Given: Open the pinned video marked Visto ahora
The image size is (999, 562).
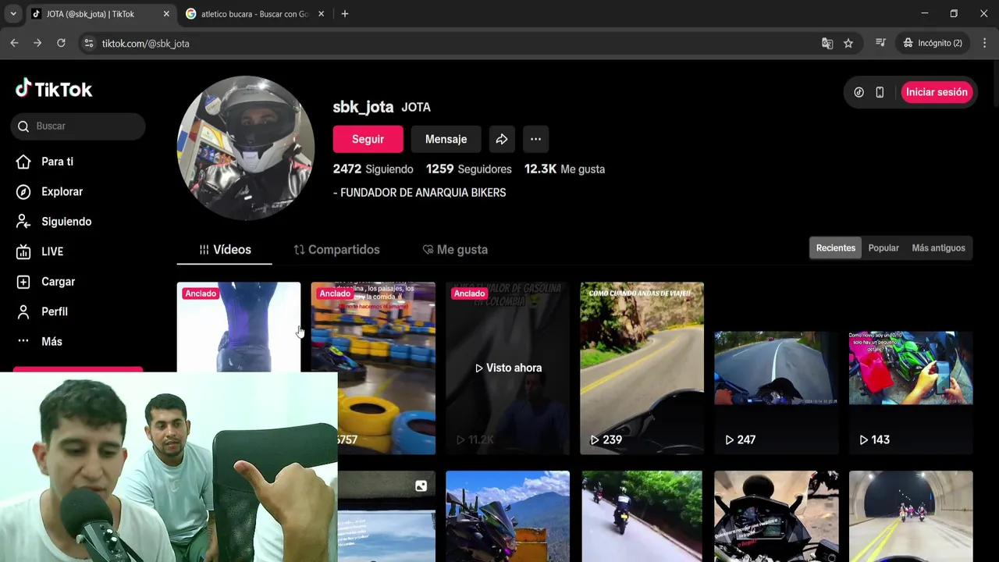Looking at the screenshot, I should 508,368.
